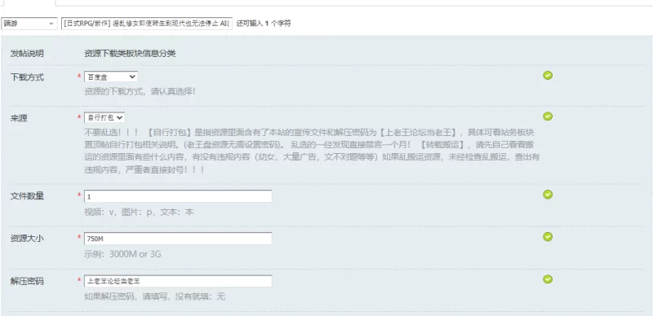The image size is (653, 316).
Task: Click the green check icon for 来源
Action: 548,116
